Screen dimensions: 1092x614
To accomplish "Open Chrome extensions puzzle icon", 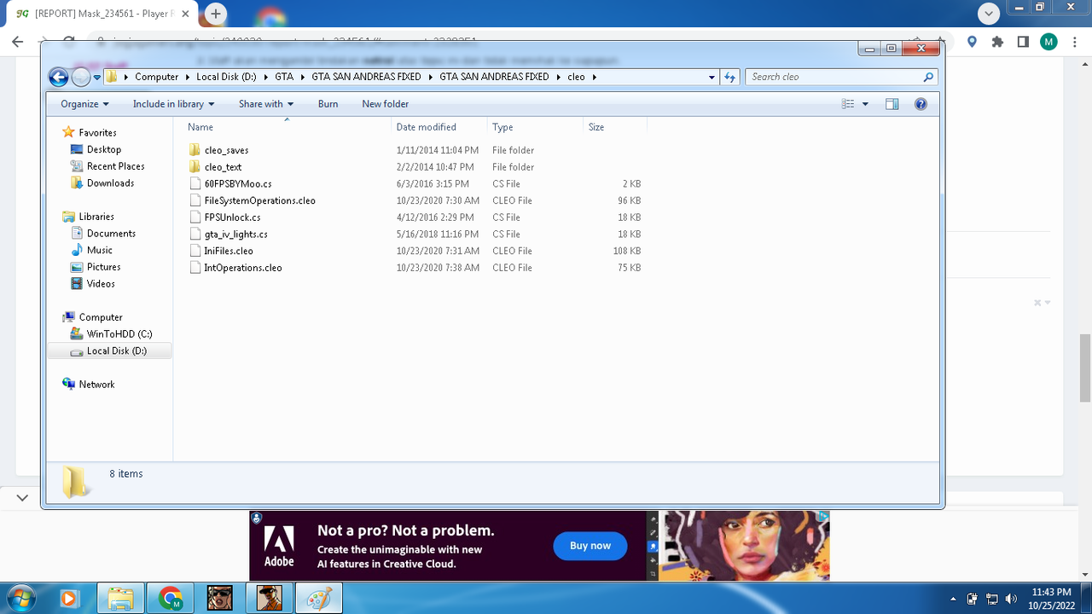I will tap(997, 42).
